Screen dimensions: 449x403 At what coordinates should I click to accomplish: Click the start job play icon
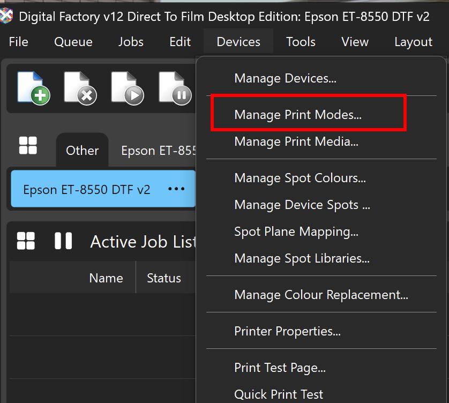(x=128, y=88)
